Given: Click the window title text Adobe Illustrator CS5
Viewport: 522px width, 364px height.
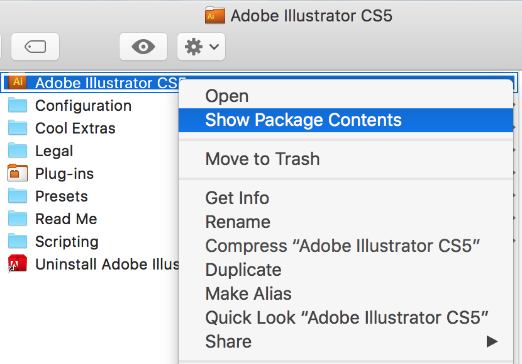Looking at the screenshot, I should (311, 16).
